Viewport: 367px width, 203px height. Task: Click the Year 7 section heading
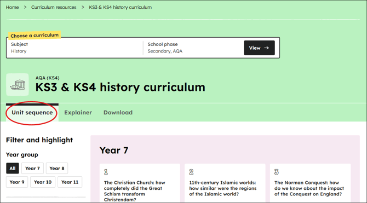[114, 150]
